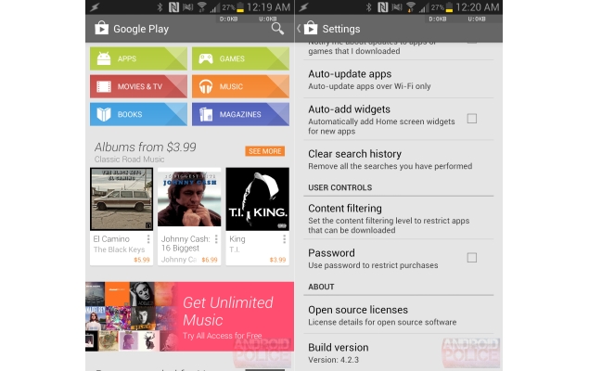This screenshot has width=589, height=371.
Task: Tap the Bluetooth icon in left status bar
Action: 160,7
